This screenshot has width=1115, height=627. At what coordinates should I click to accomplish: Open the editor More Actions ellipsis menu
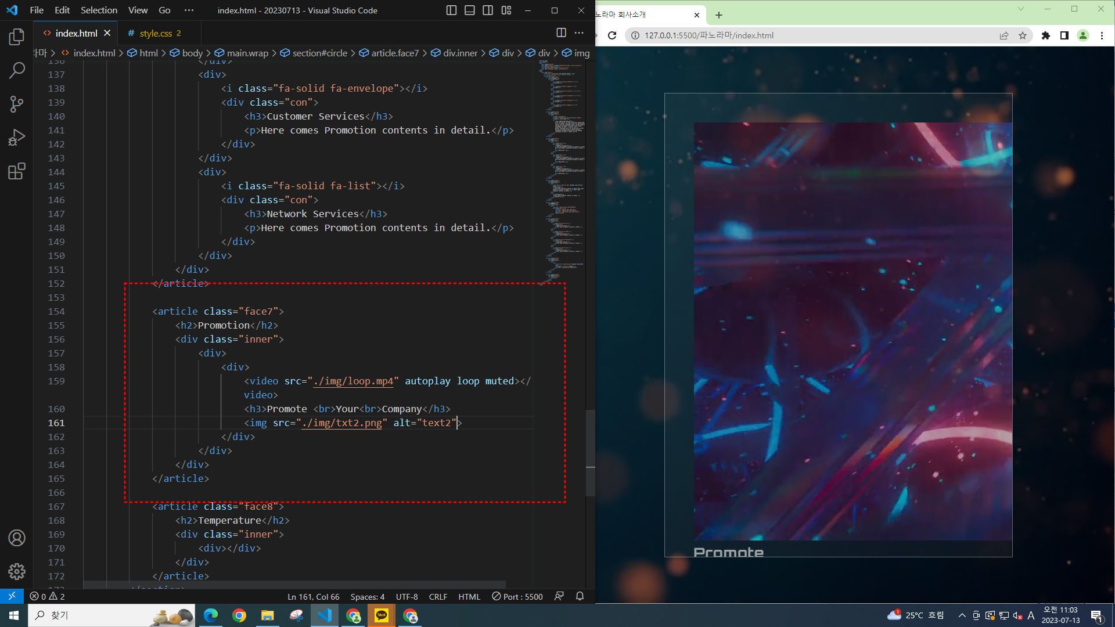[x=579, y=33]
